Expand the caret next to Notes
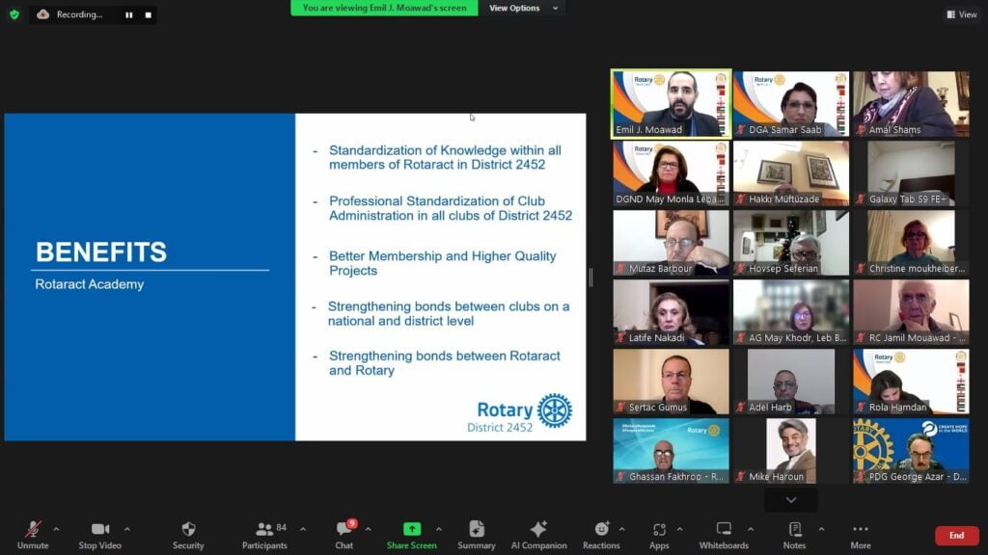 pyautogui.click(x=822, y=529)
